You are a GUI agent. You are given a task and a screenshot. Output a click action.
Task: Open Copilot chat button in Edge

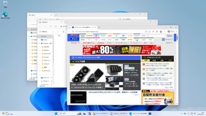(171, 31)
